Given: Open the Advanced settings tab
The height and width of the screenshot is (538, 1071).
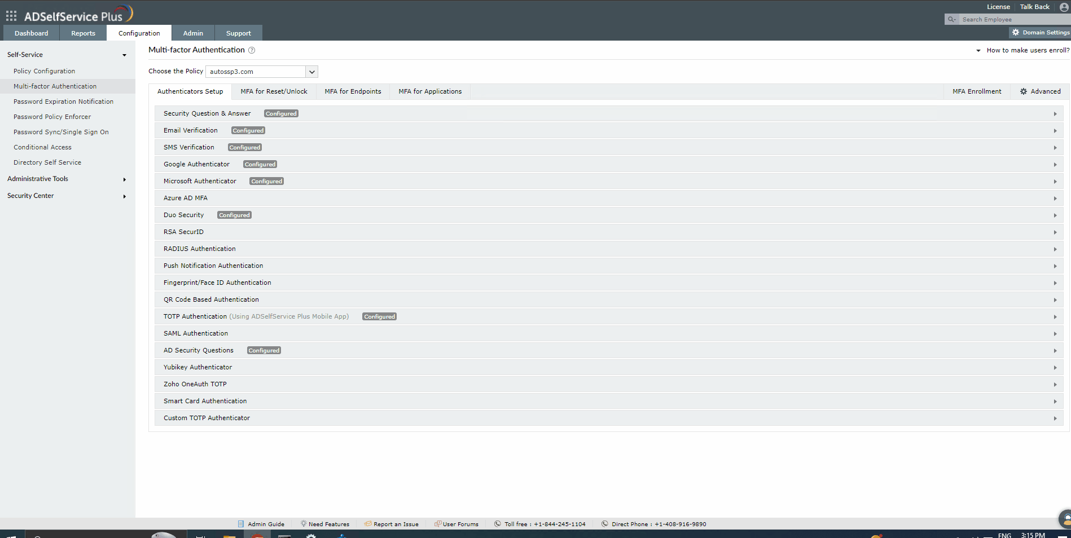Looking at the screenshot, I should (x=1040, y=91).
